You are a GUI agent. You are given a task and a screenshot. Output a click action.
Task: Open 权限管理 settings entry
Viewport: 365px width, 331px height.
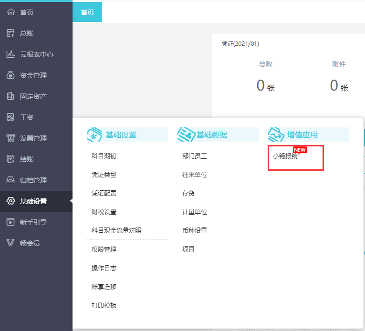coord(104,249)
